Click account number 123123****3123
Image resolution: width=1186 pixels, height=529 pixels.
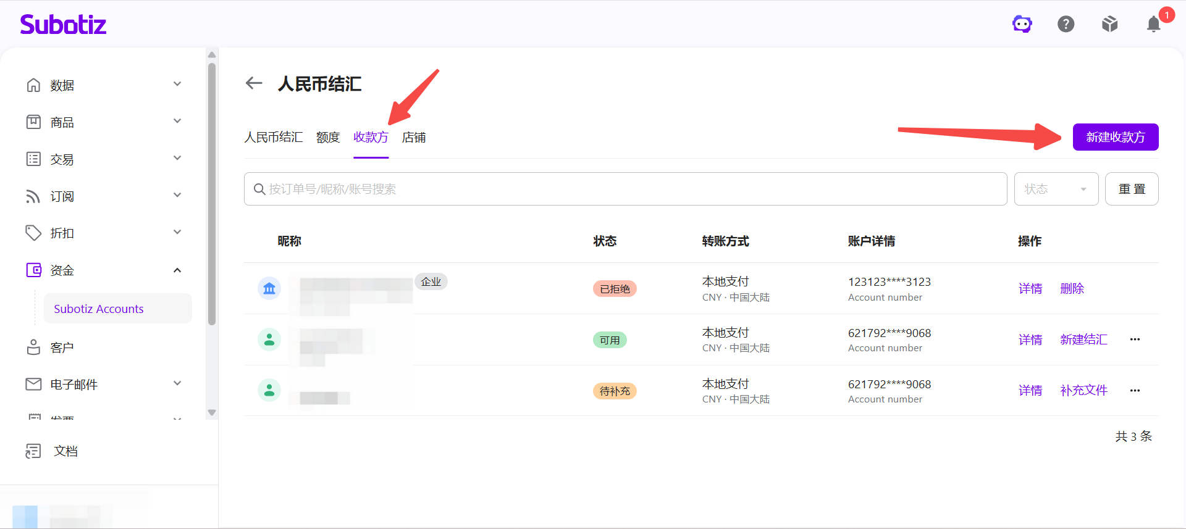click(x=889, y=282)
